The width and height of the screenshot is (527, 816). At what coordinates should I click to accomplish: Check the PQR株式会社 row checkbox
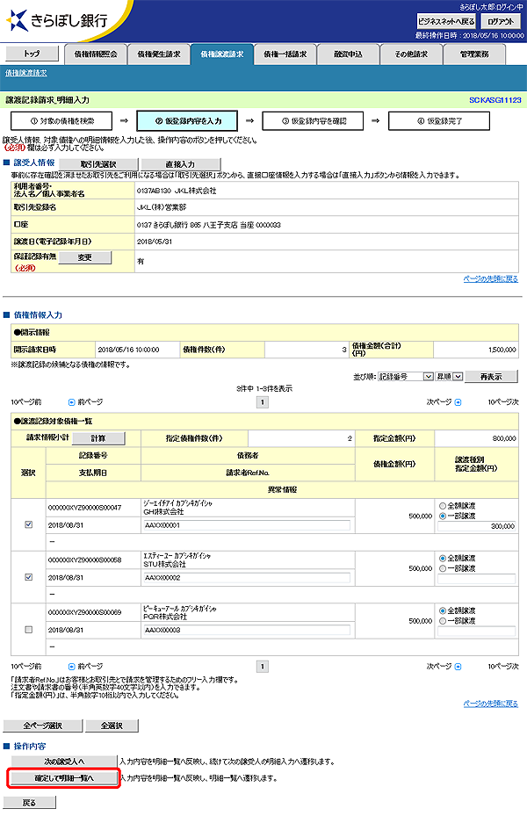pos(29,630)
